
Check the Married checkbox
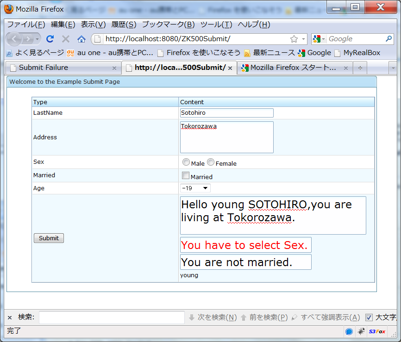click(185, 175)
